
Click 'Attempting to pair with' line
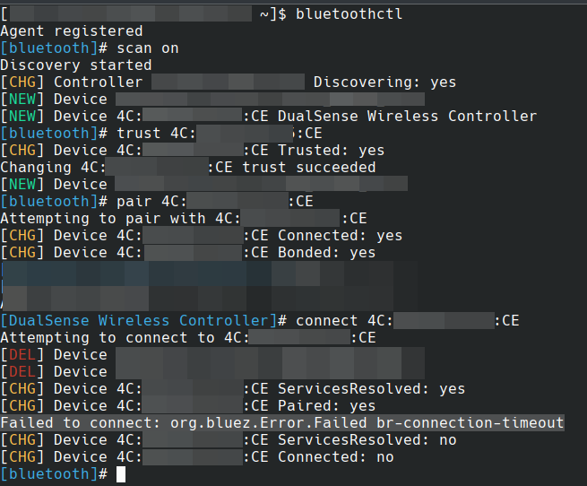tap(184, 219)
